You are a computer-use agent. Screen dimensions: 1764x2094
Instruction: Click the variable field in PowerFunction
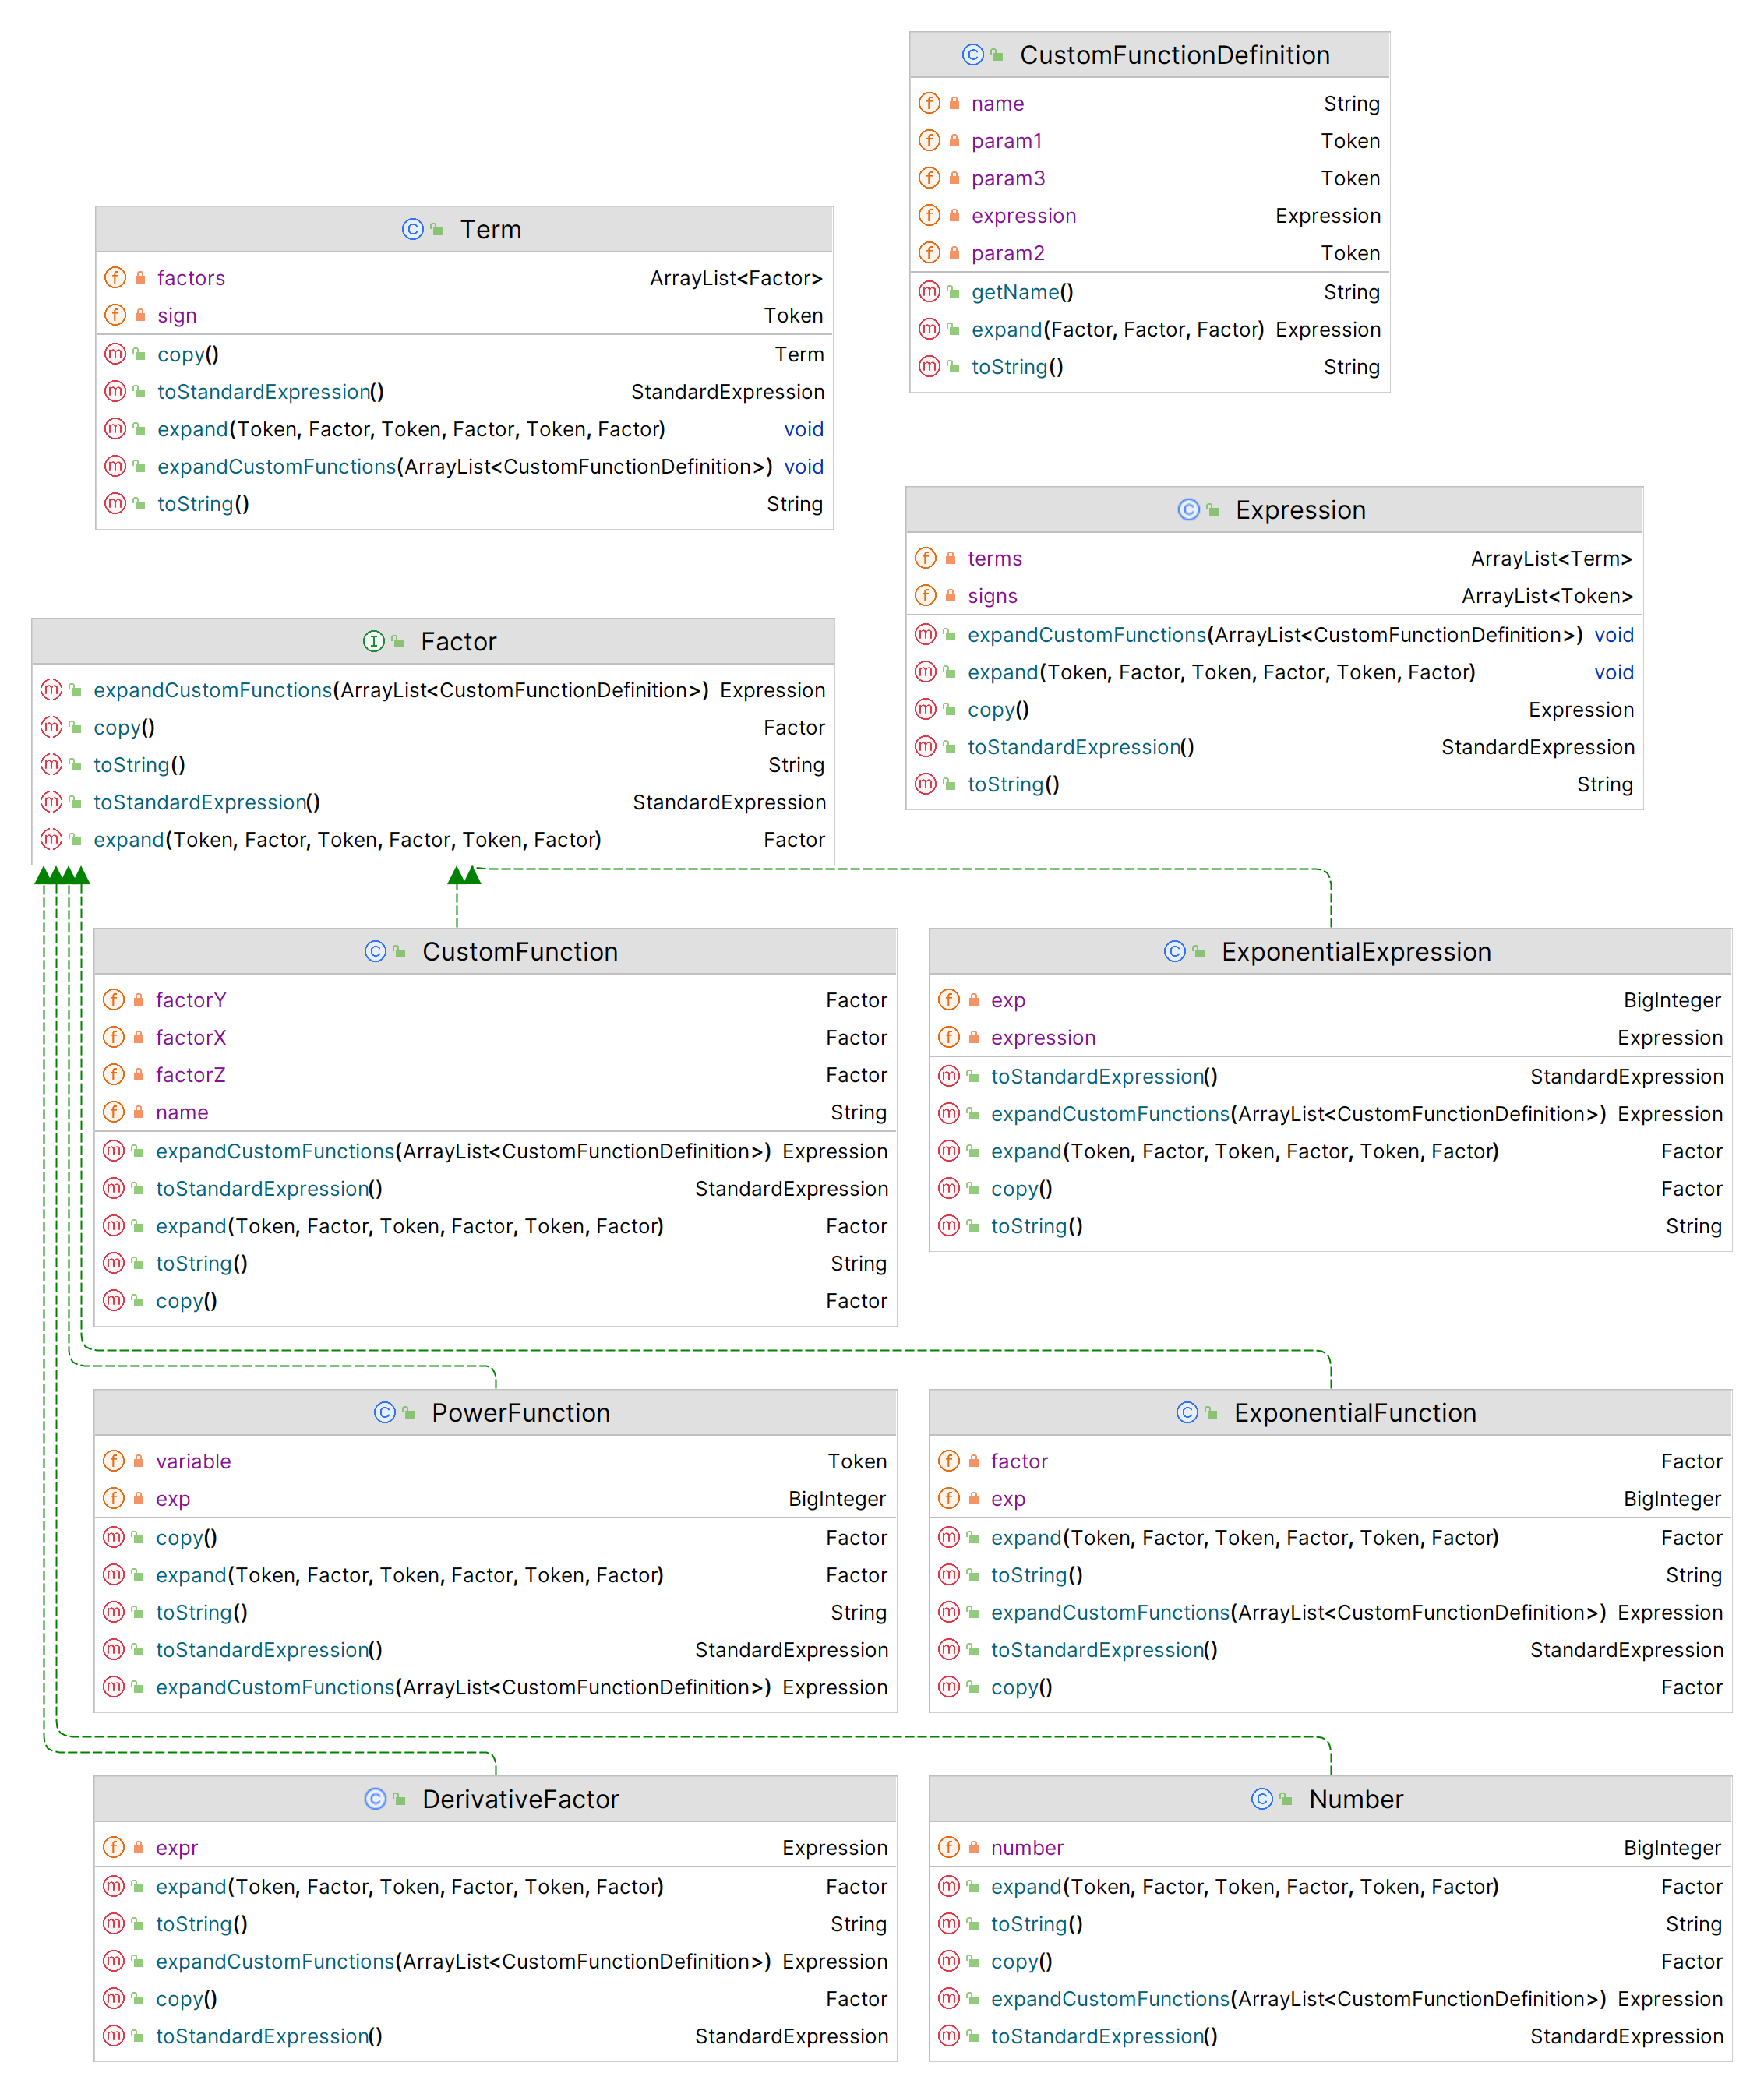[193, 1461]
